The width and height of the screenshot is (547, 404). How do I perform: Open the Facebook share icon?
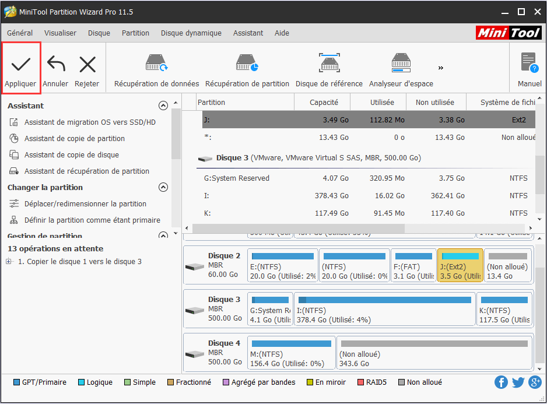click(x=501, y=382)
